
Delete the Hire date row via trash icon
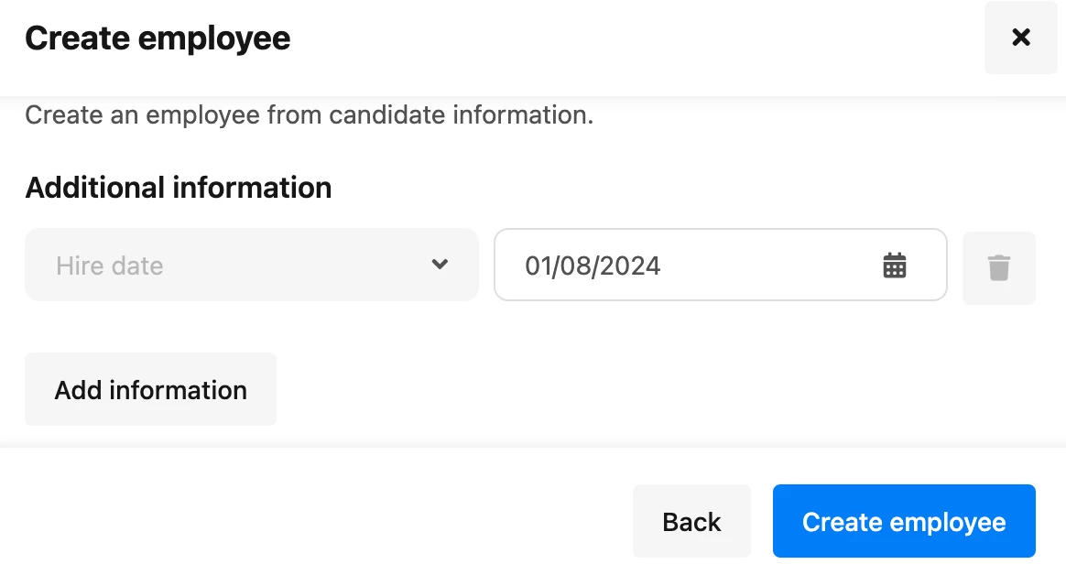point(999,267)
